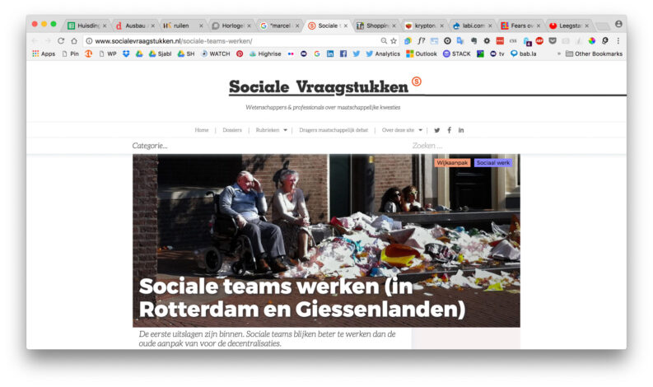Click the orange Wijkaanpak tag
Viewport: 653px width, 387px height.
(452, 163)
